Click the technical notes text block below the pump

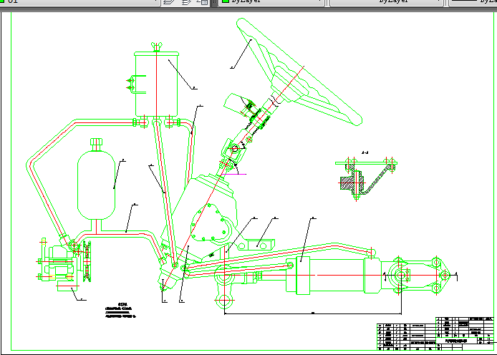(120, 311)
